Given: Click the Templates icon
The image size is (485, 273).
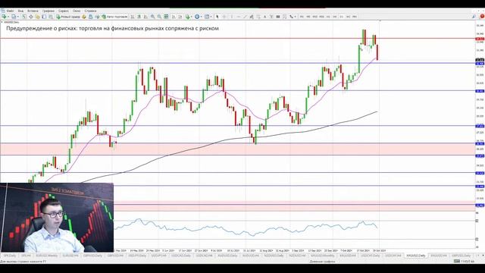Looking at the screenshot, I should [207, 17].
